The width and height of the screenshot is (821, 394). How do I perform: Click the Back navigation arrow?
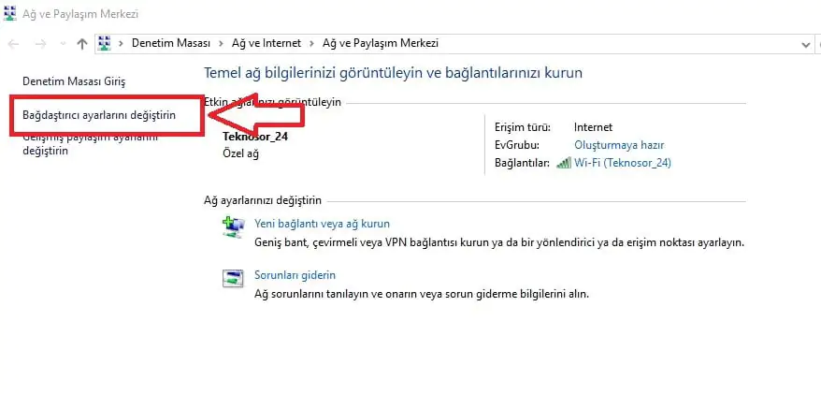point(13,44)
